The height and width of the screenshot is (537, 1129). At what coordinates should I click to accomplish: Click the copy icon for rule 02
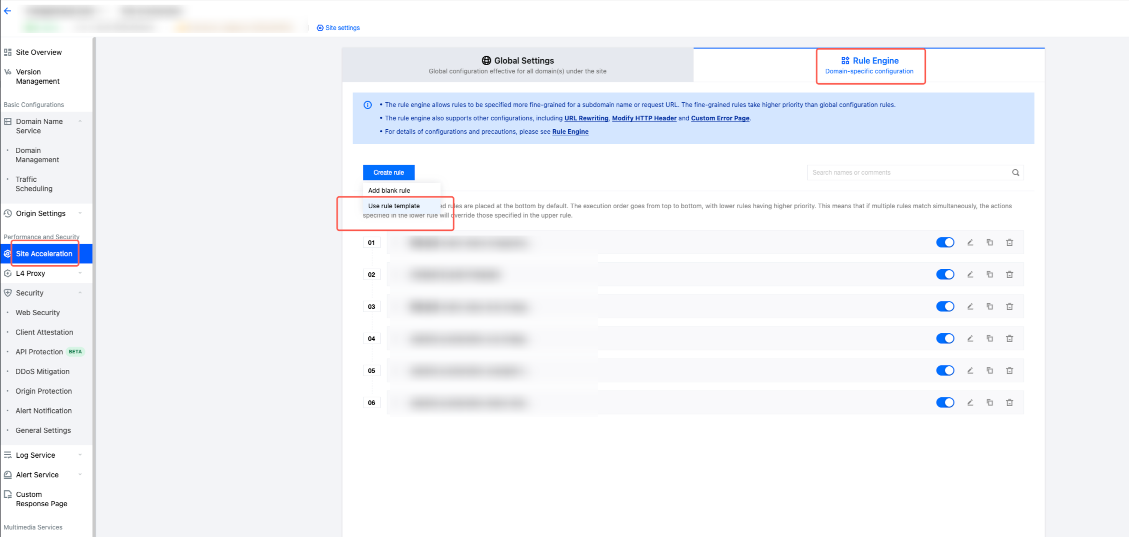[x=990, y=274]
